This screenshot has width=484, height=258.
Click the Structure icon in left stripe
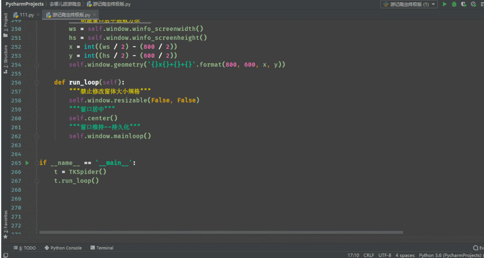(5, 72)
